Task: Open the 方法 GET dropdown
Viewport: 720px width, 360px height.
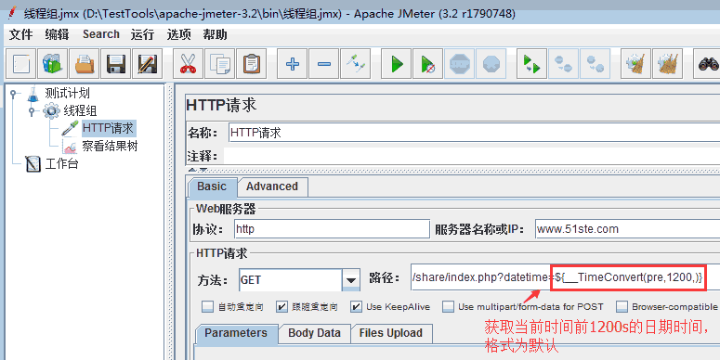Action: coord(351,280)
